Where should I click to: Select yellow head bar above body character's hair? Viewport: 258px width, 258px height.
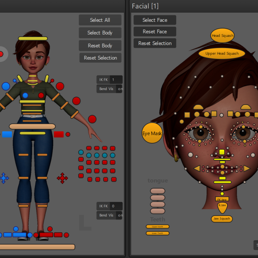33,39
